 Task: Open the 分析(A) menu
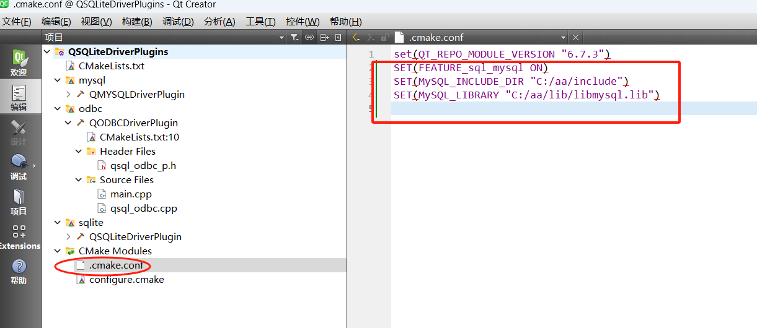click(x=219, y=22)
